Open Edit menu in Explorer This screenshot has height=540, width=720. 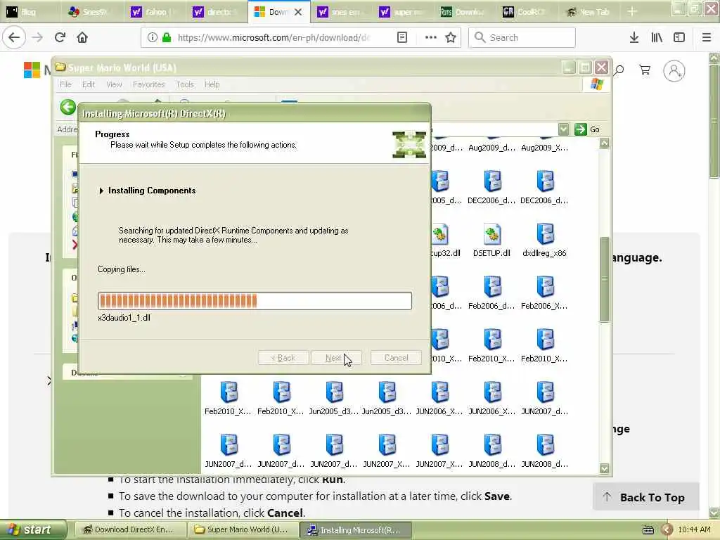[88, 84]
